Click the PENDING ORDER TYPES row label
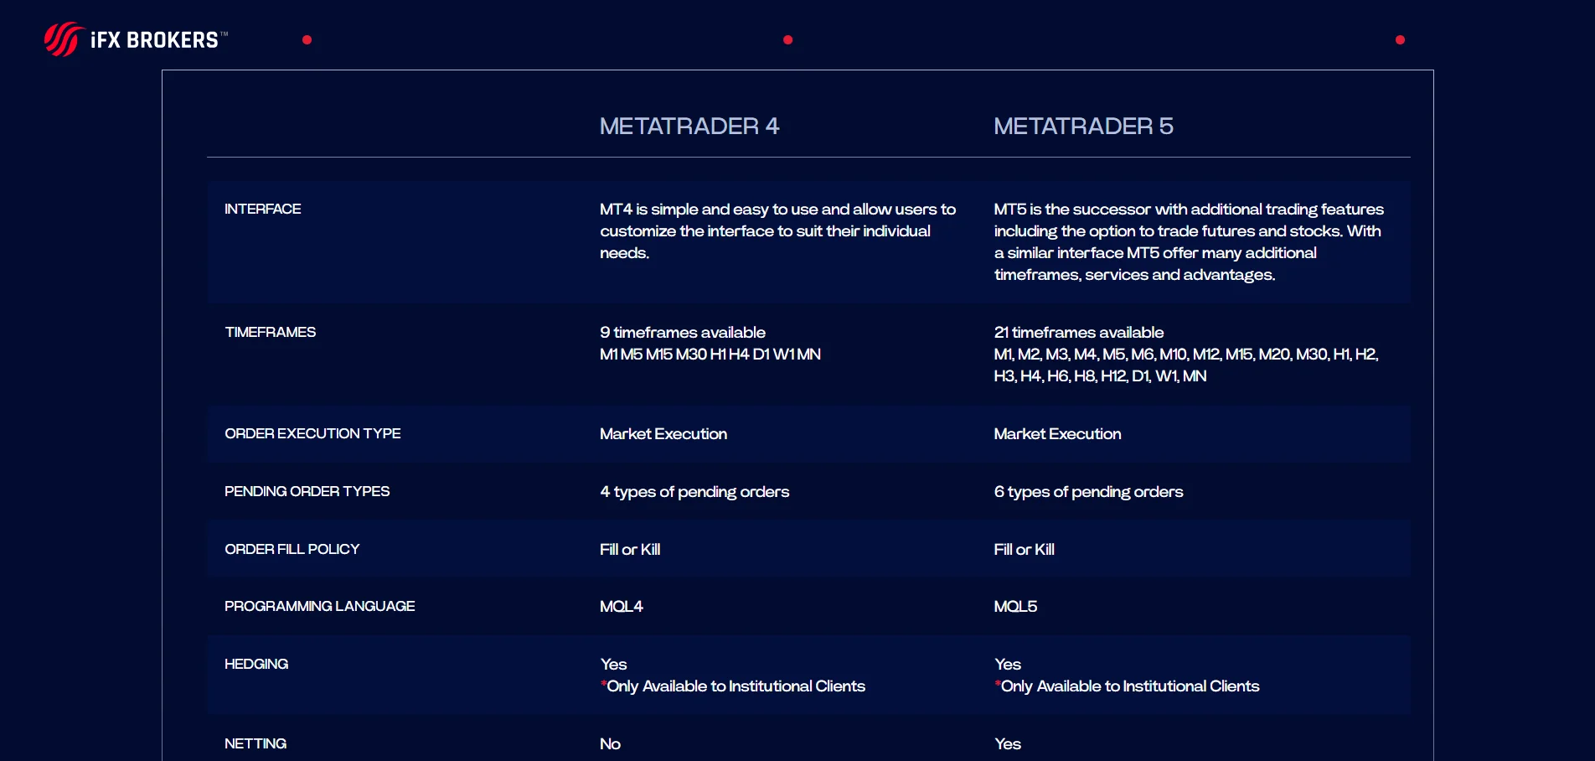This screenshot has height=761, width=1595. coord(307,491)
